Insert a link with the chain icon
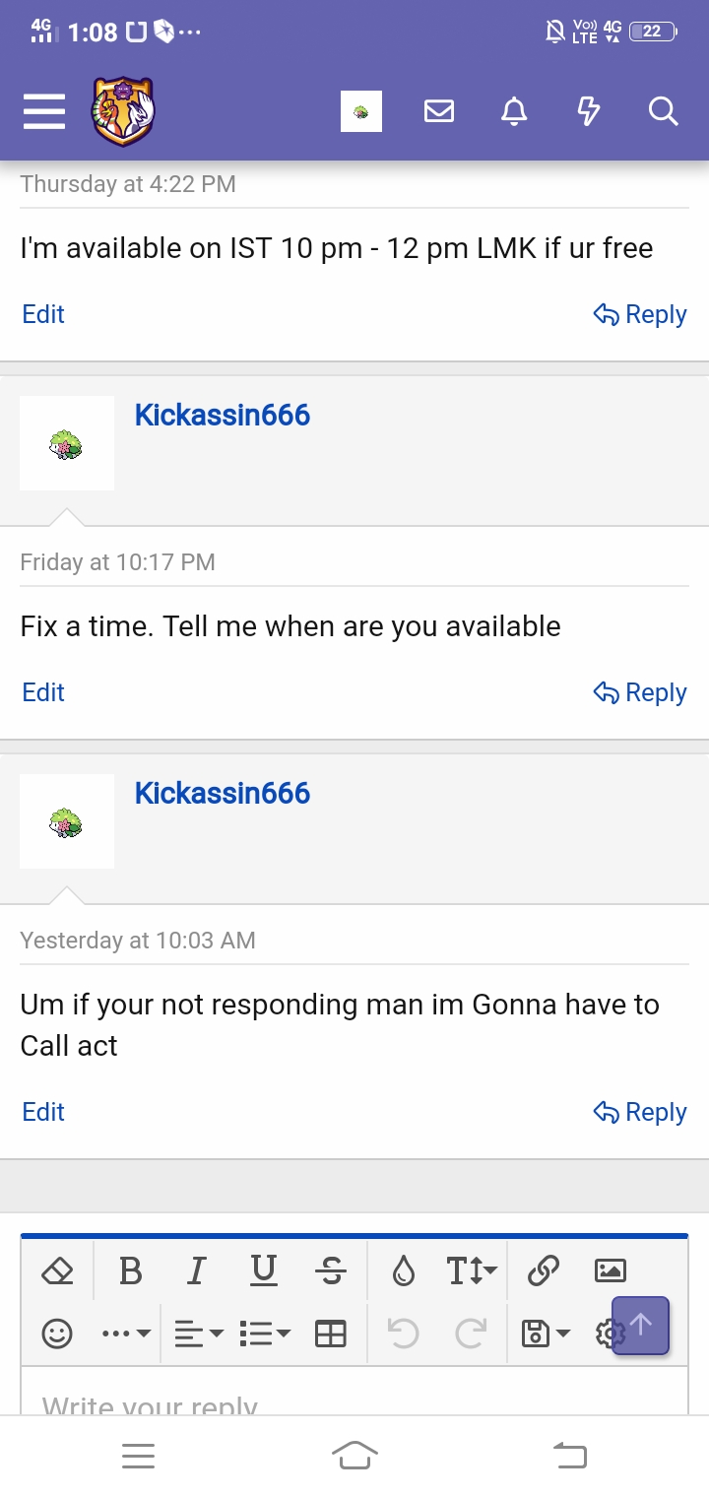709x1497 pixels. (544, 1271)
